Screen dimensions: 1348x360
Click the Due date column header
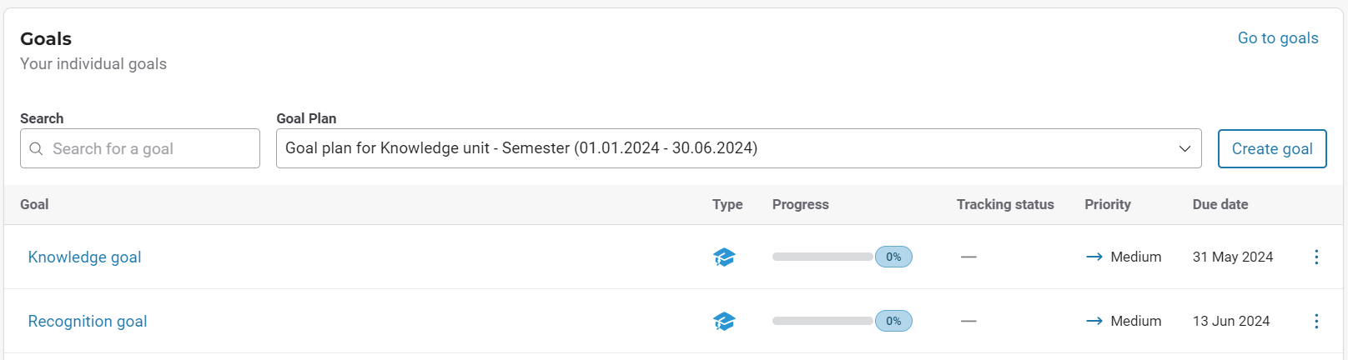click(1220, 205)
